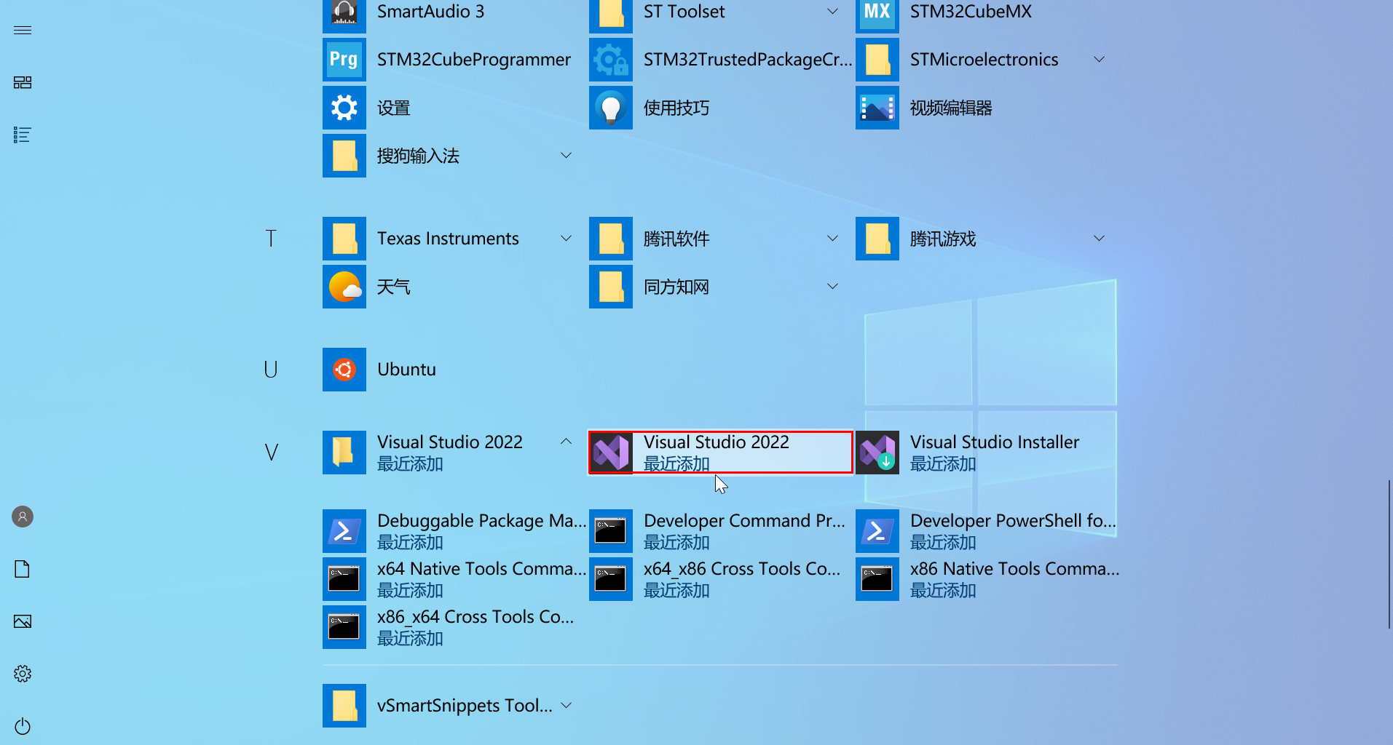The image size is (1393, 745).
Task: Open the STMicroelectronics folder icon
Action: [x=877, y=60]
